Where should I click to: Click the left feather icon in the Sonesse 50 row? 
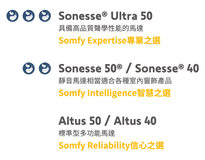click(x=29, y=68)
